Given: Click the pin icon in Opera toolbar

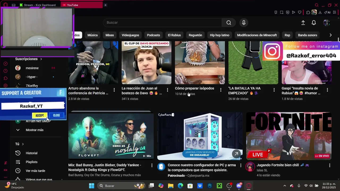Looking at the screenshot, I should (276, 12).
